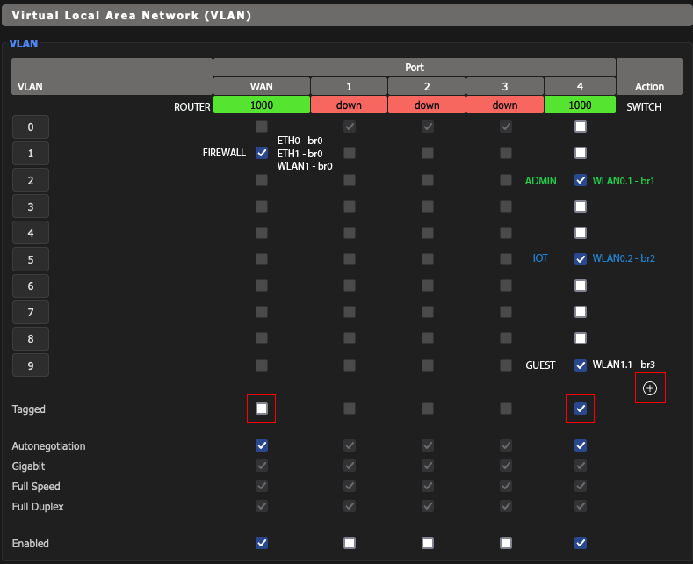Image resolution: width=693 pixels, height=564 pixels.
Task: Enable port 3 using Enabled checkbox
Action: pos(505,543)
